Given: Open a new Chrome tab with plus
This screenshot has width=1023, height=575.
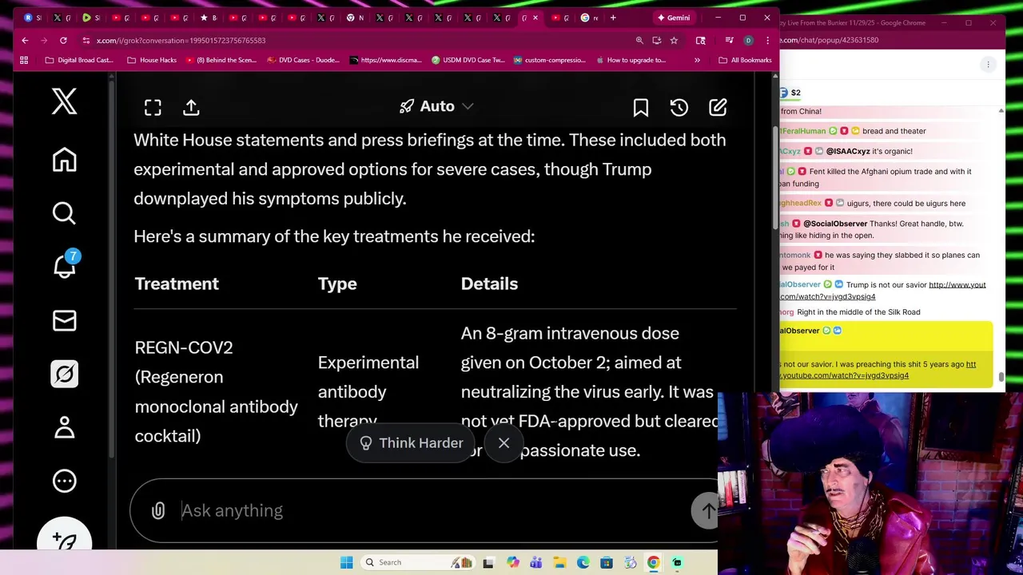Looking at the screenshot, I should click(x=613, y=18).
